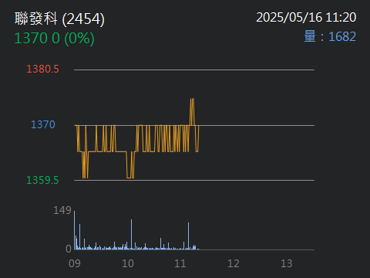Screen dimensions: 370x278
Task: Click the 149 volume axis maximum label
Action: [x=62, y=210]
